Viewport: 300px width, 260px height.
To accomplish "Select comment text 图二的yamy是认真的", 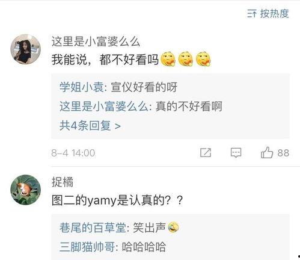I will click(x=109, y=200).
